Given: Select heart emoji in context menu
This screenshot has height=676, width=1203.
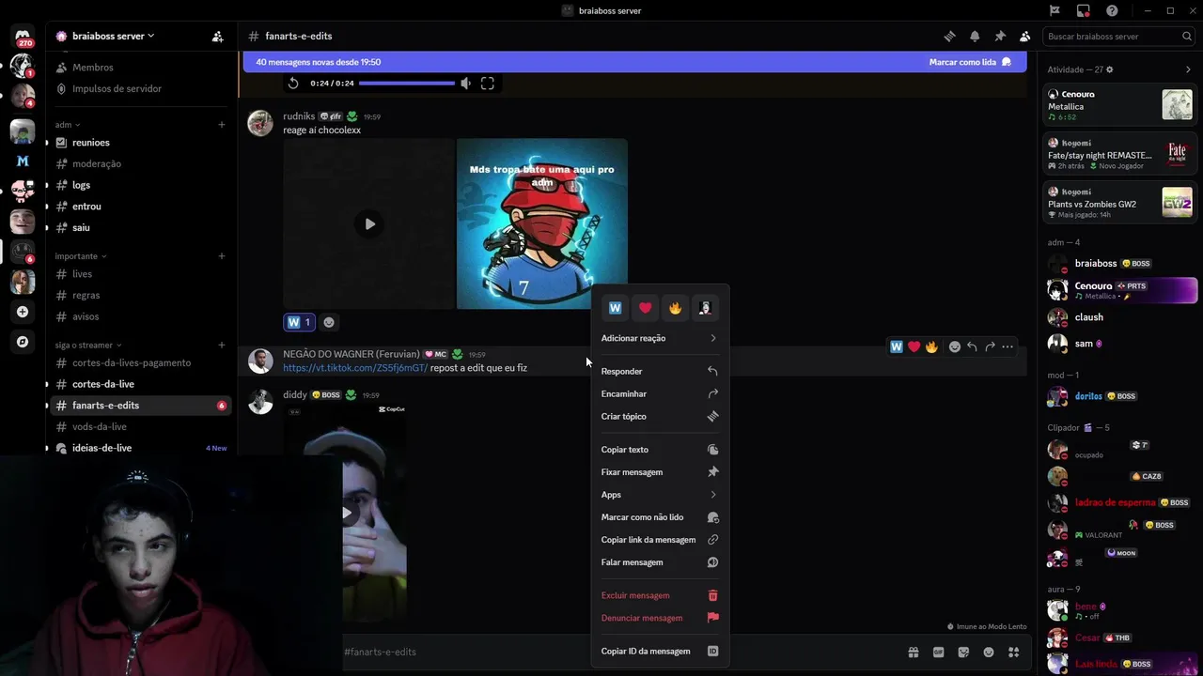Looking at the screenshot, I should pos(645,308).
